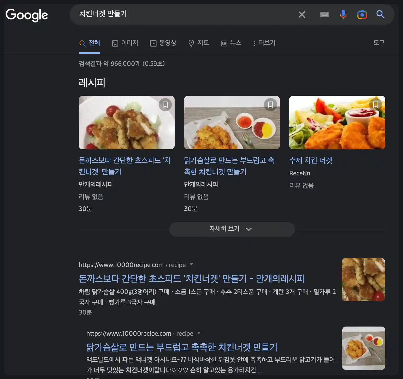Open dropdown arrow next to second 10000recipe URL
Screen dimensions: 403x379
(199, 333)
